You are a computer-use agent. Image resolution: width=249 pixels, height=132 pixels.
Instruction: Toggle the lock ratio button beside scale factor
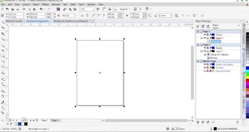(x=58, y=15)
